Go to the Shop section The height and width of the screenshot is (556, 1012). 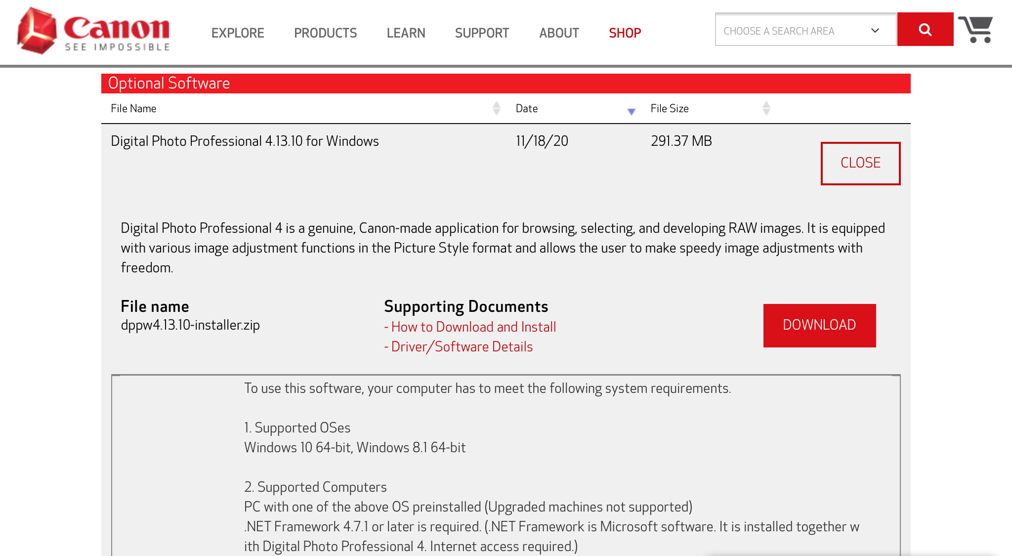[x=625, y=33]
